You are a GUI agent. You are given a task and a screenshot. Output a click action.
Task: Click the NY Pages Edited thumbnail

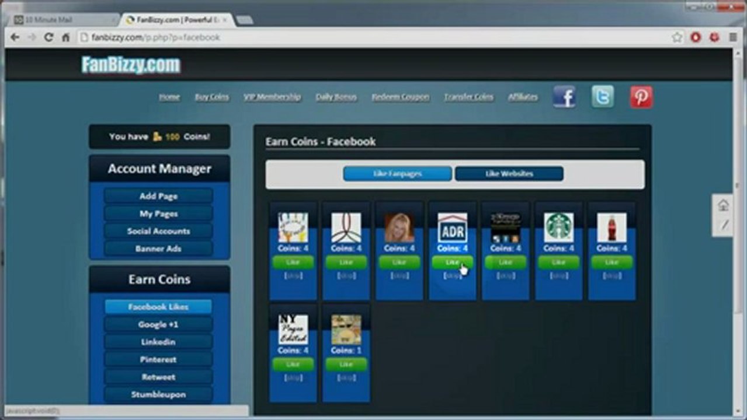coord(293,330)
